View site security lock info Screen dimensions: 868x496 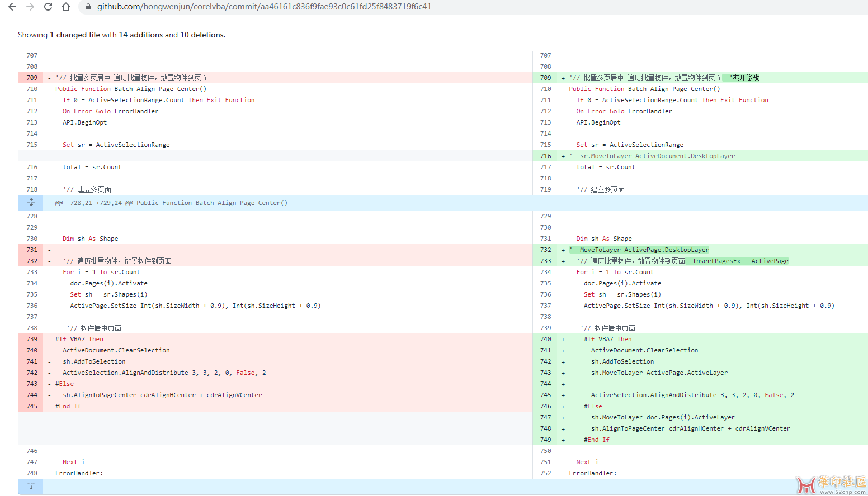click(88, 7)
